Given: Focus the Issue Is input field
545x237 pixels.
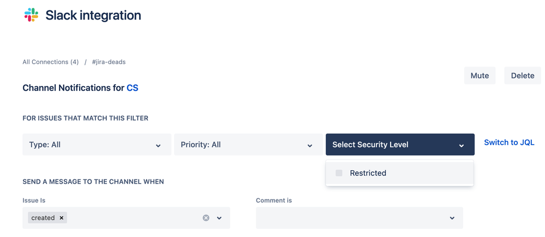Looking at the screenshot, I should click(x=134, y=218).
